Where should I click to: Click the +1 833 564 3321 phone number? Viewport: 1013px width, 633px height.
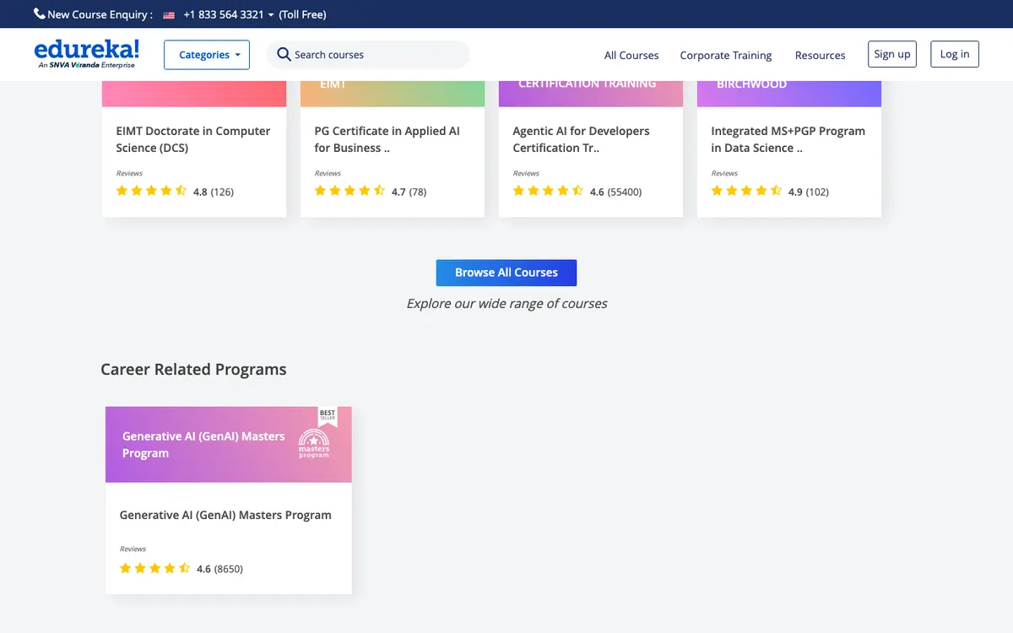224,14
